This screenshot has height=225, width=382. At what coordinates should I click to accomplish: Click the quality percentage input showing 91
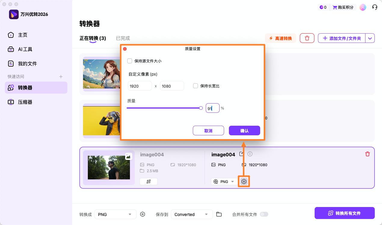point(212,108)
